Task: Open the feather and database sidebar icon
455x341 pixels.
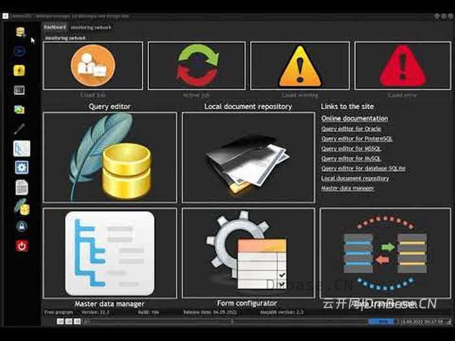Action: (22, 207)
